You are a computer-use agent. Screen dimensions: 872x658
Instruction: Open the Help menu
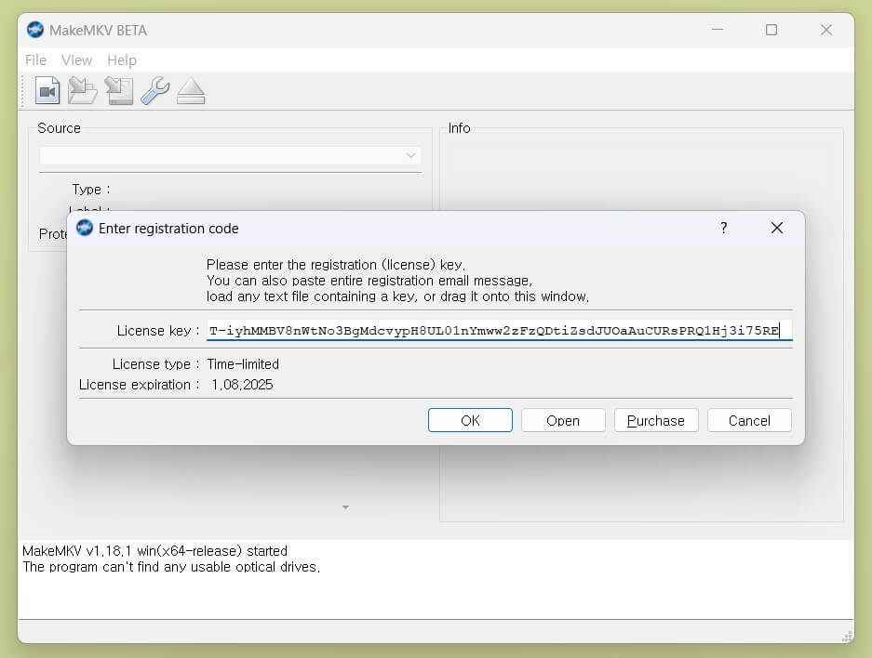[122, 60]
